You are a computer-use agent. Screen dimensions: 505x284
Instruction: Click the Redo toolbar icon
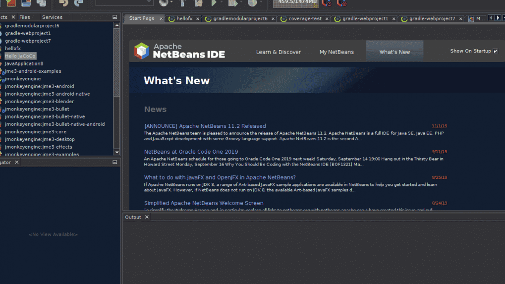[x=78, y=3]
